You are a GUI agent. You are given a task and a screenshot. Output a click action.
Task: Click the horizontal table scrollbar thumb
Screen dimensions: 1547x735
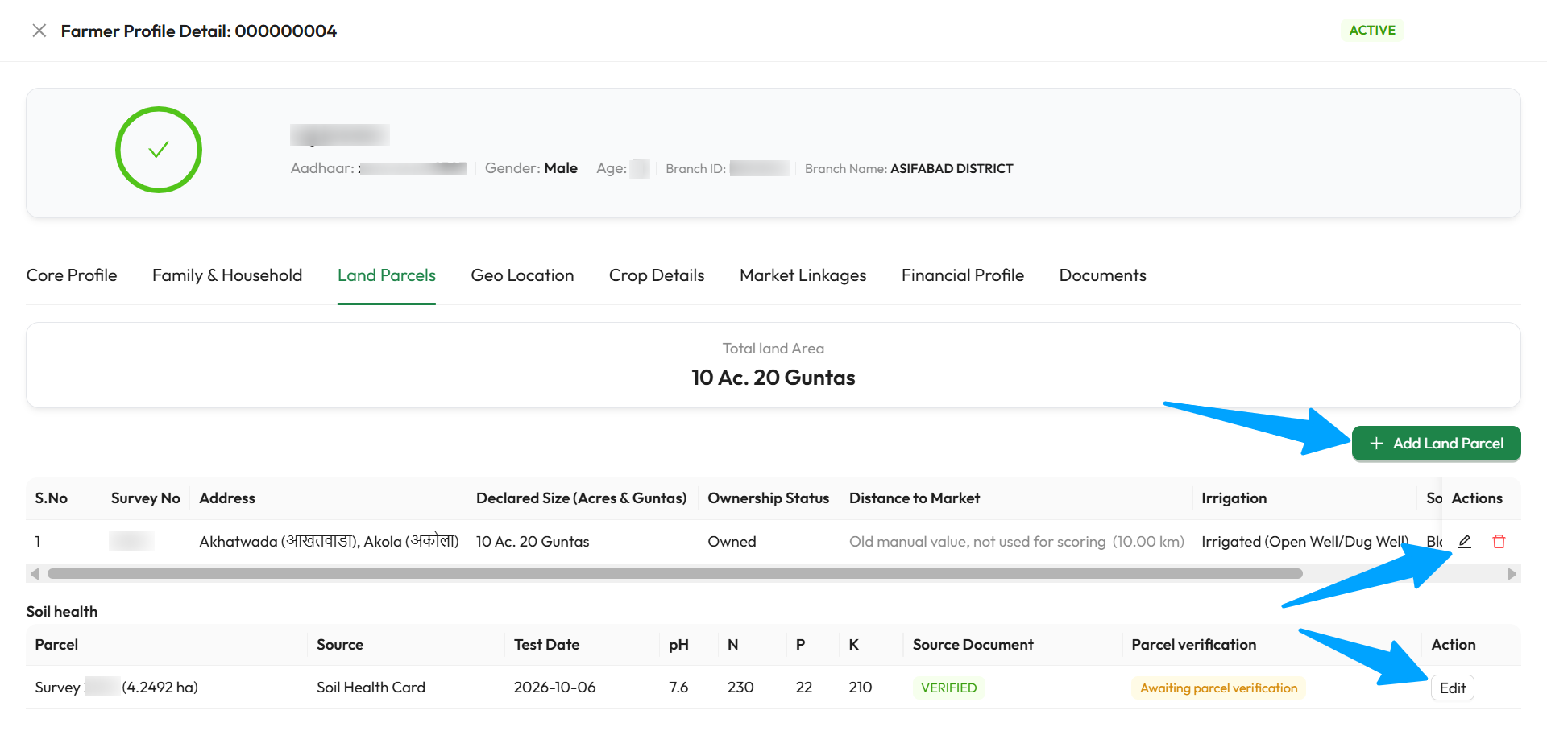[675, 574]
